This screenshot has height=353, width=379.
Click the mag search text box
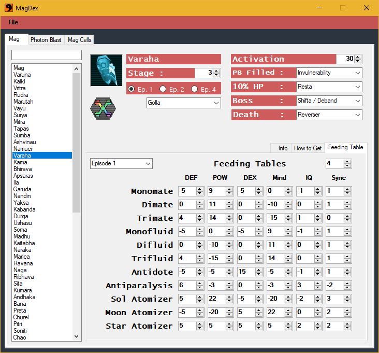(x=47, y=55)
